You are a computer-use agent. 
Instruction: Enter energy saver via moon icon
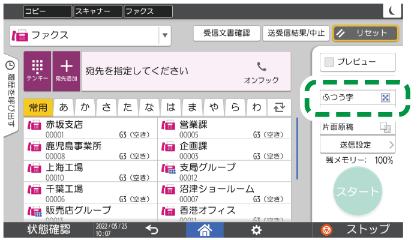[x=392, y=11]
